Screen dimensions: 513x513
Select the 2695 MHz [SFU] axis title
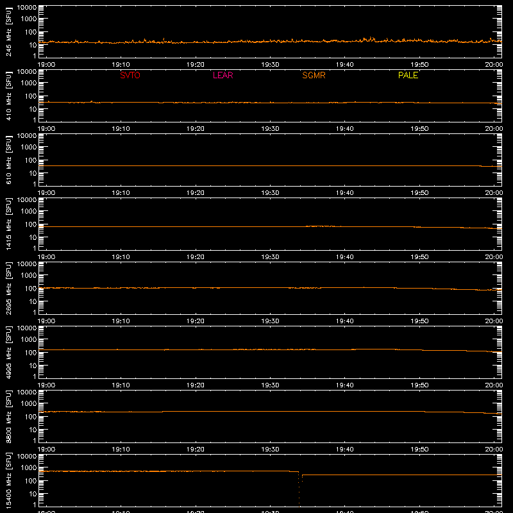(8, 289)
